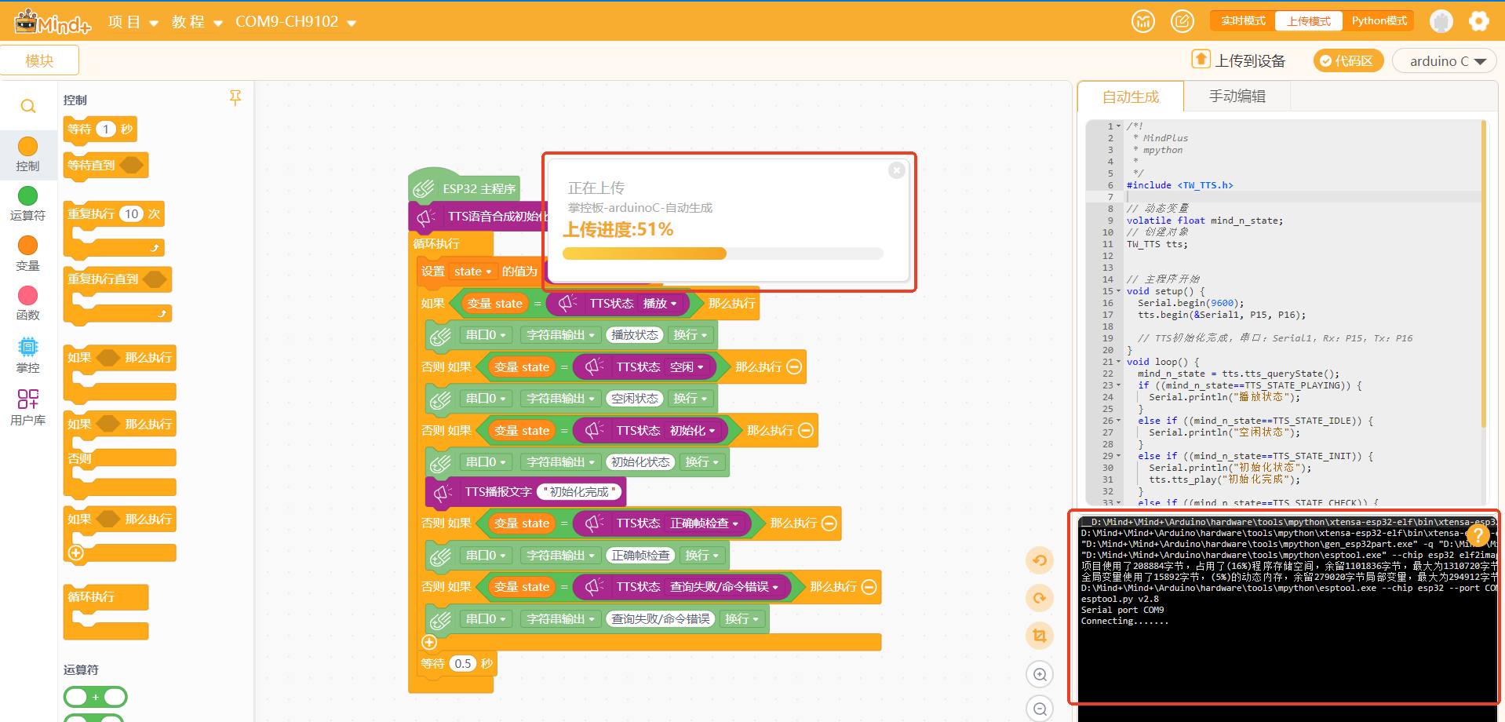Select the 变量 block category

tap(28, 253)
